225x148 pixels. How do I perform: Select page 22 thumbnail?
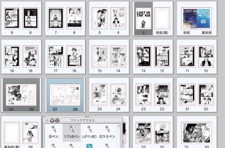[162, 95]
